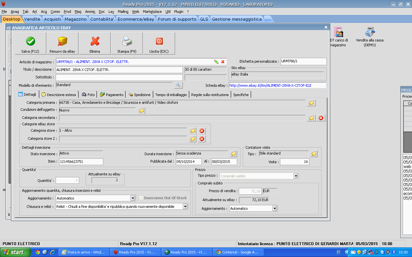Clear articolo di magazzino with the red X
Viewport: 412px width, 257px height.
pyautogui.click(x=223, y=62)
